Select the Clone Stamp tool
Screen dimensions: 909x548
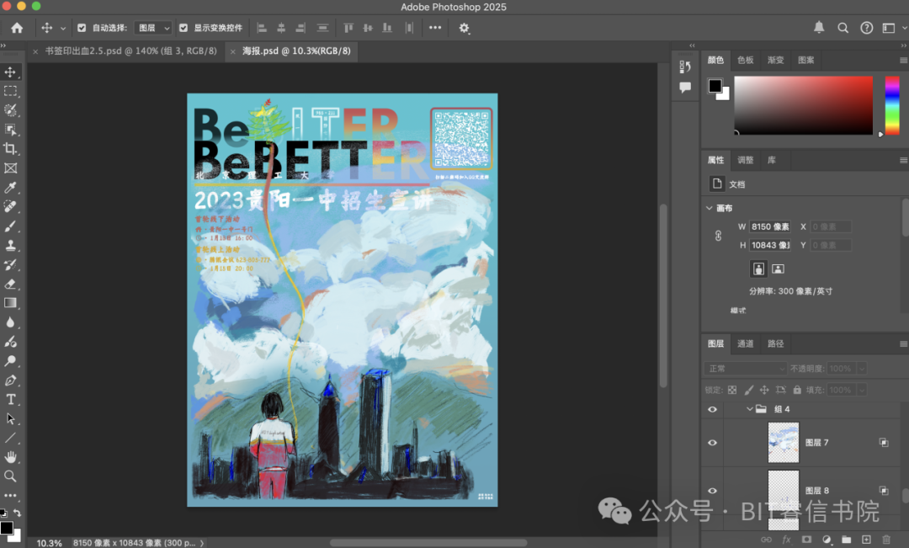(10, 245)
